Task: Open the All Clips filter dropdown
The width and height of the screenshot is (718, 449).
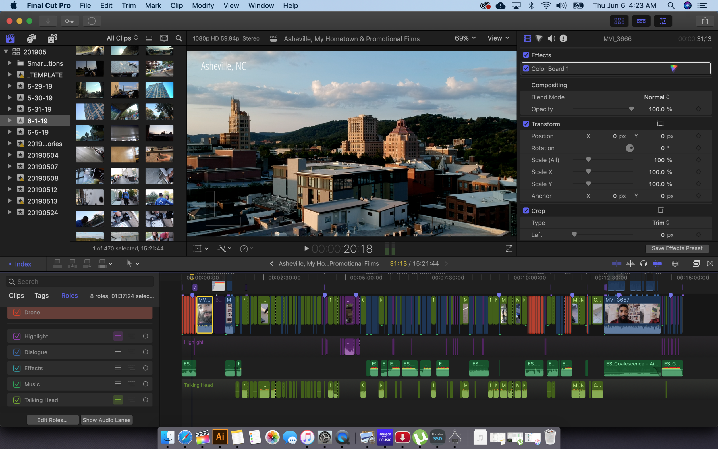Action: tap(122, 38)
